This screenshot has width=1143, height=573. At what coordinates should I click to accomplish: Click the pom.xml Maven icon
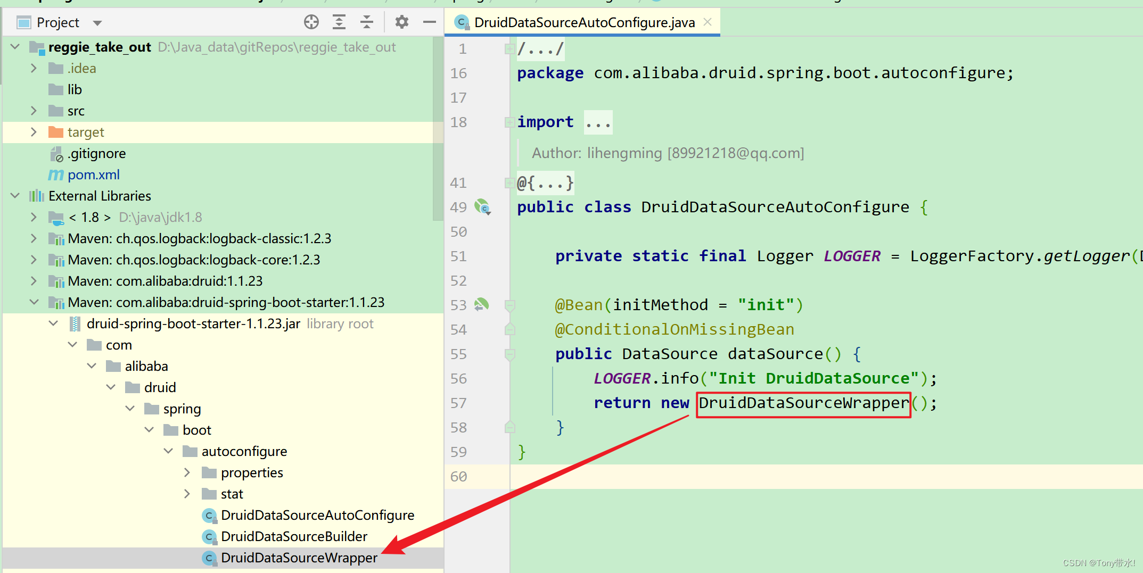pos(56,175)
